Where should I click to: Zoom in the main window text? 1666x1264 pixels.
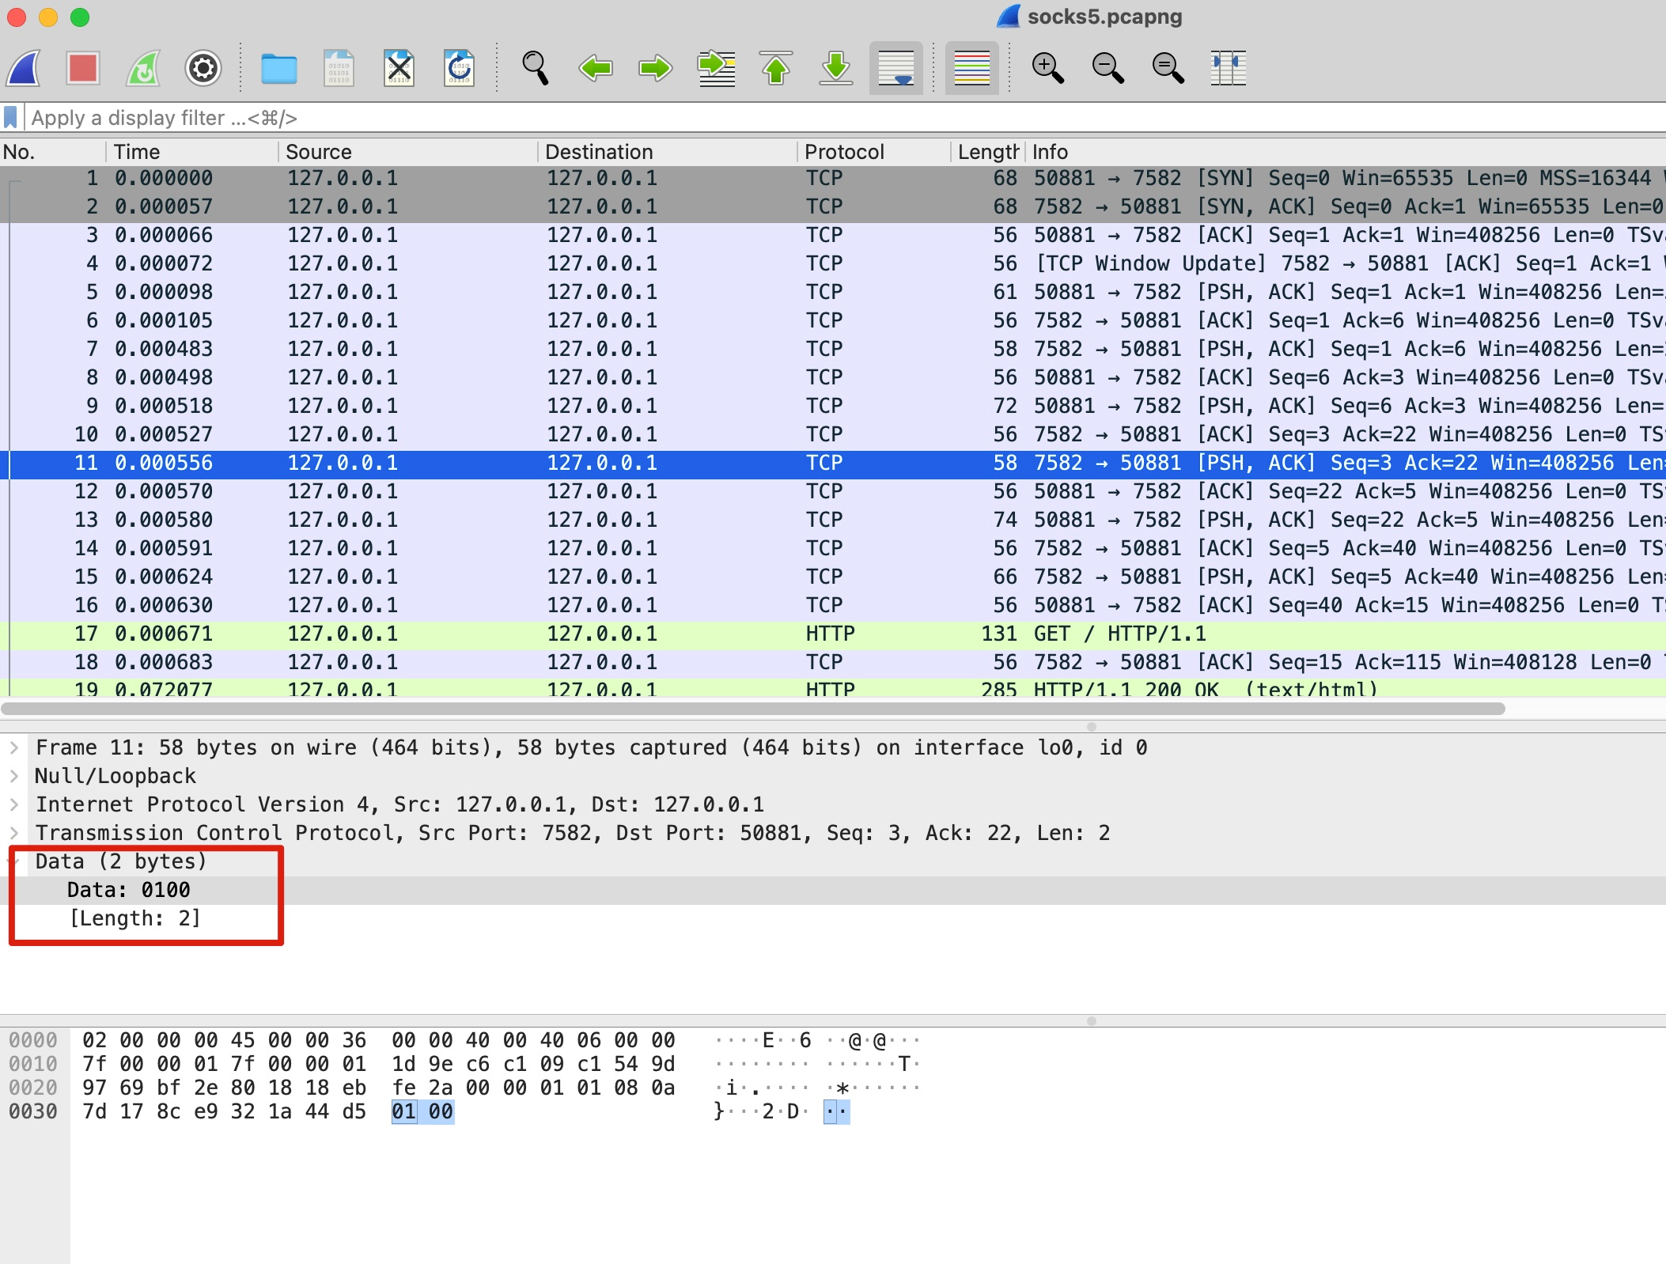pos(1047,69)
